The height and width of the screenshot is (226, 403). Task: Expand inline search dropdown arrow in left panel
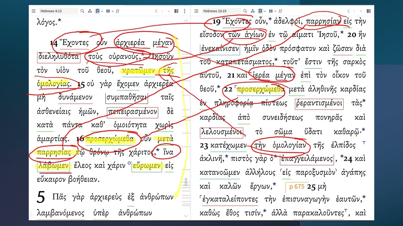[102, 11]
